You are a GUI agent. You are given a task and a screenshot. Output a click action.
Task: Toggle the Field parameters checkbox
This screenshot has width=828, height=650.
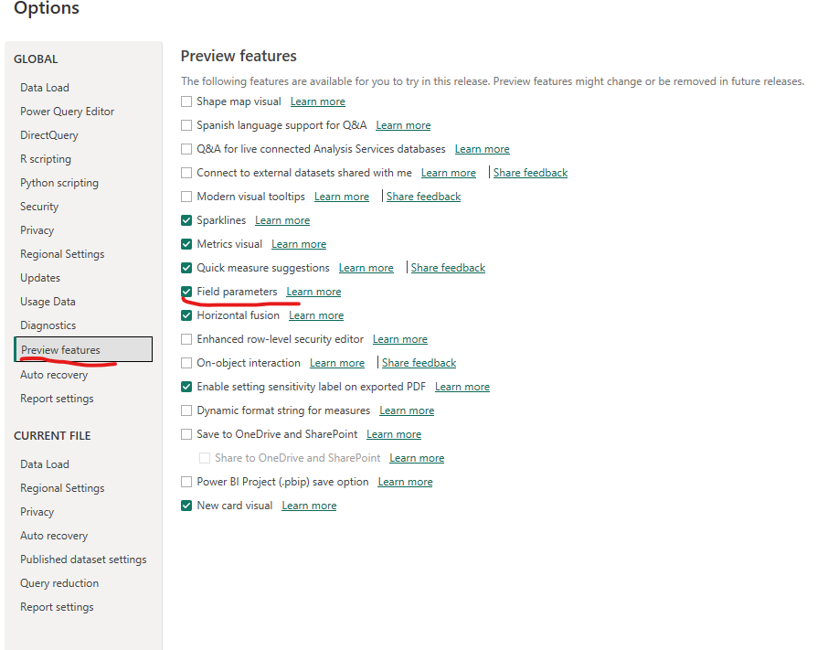tap(186, 292)
